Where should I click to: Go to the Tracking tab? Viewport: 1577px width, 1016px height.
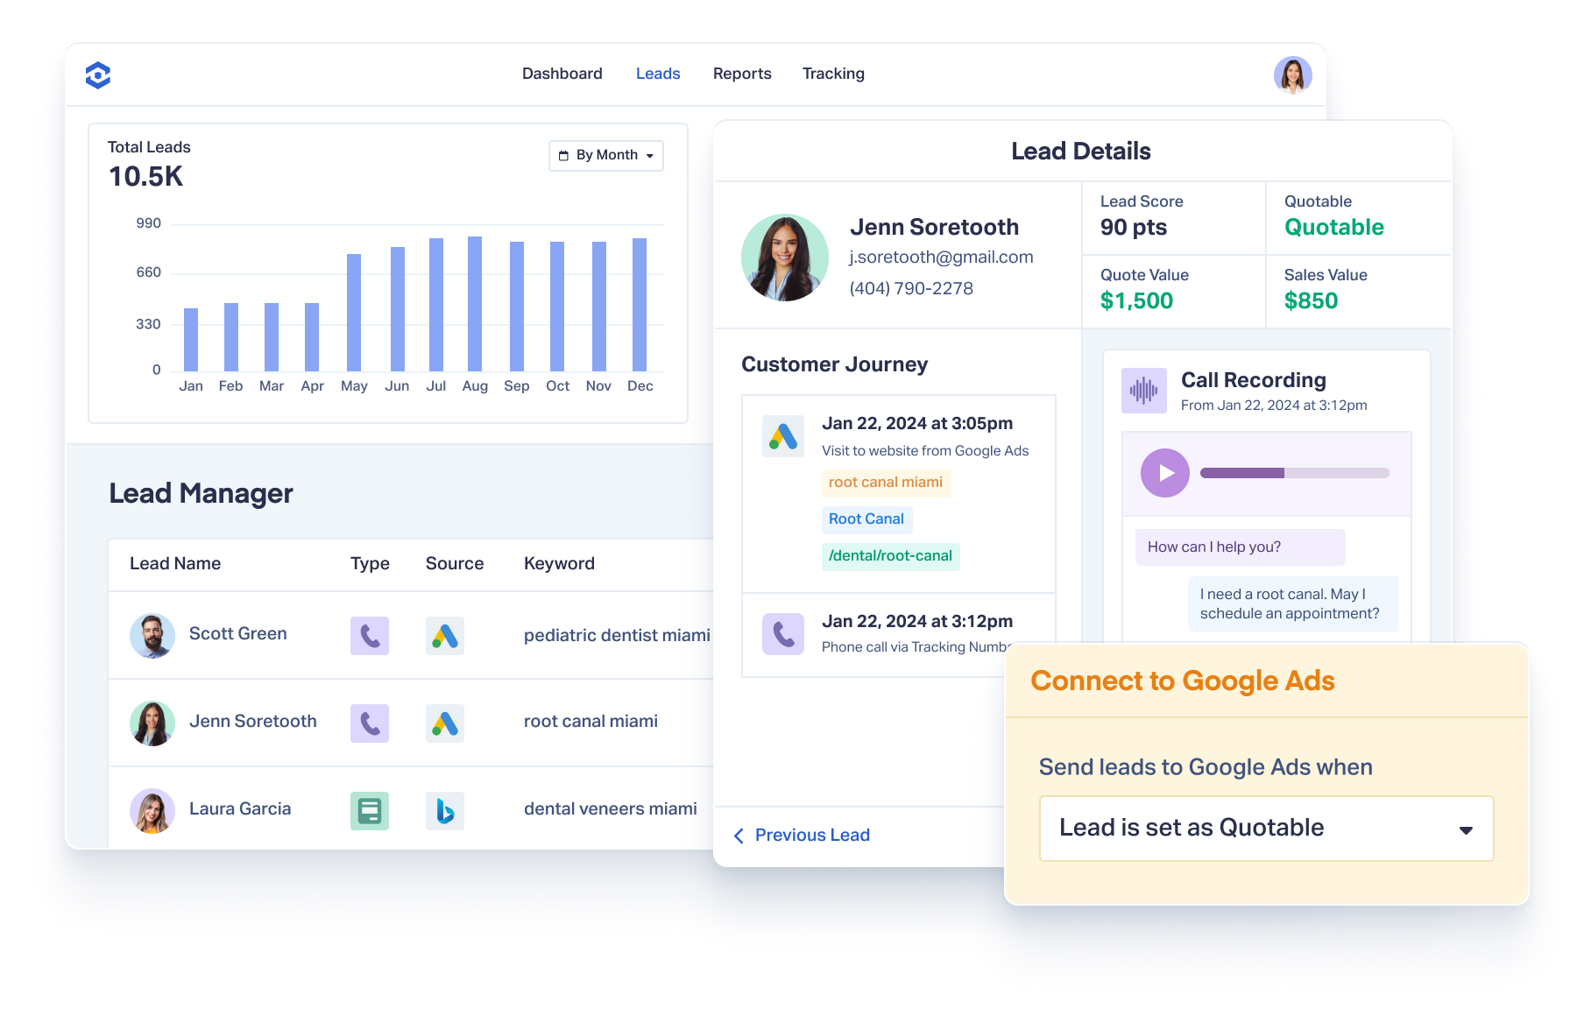coord(833,74)
